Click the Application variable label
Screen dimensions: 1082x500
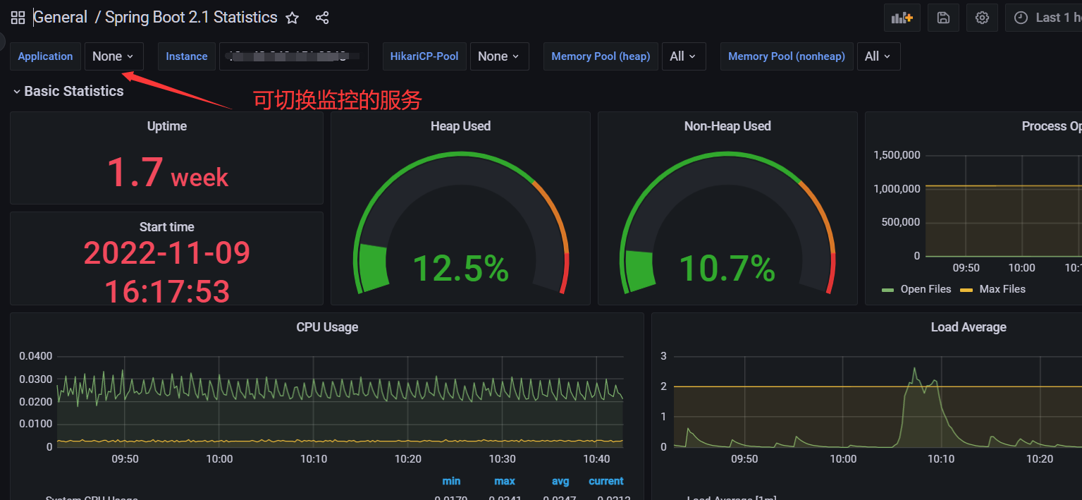click(x=46, y=56)
